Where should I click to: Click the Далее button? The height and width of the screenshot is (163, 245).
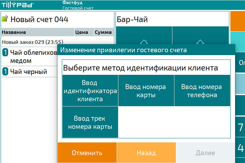click(205, 153)
